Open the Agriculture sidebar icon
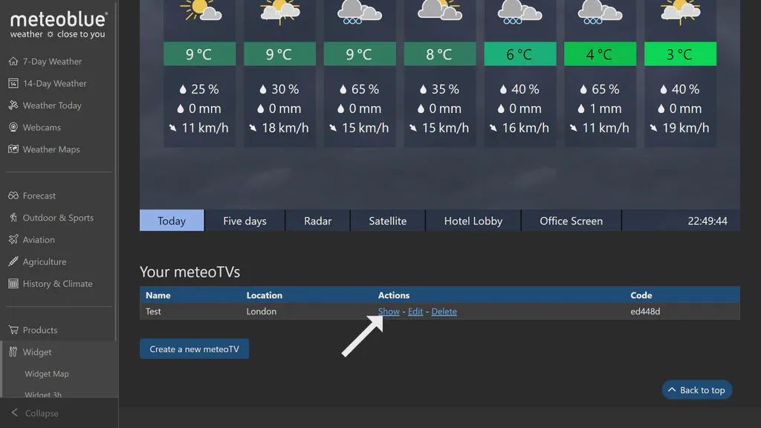761x428 pixels. [x=13, y=262]
